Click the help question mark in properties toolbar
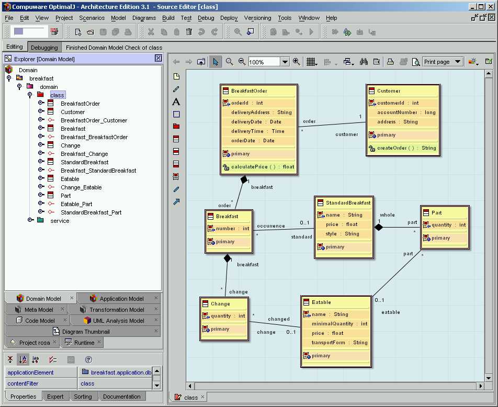Image resolution: width=498 pixels, height=407 pixels. [x=88, y=360]
